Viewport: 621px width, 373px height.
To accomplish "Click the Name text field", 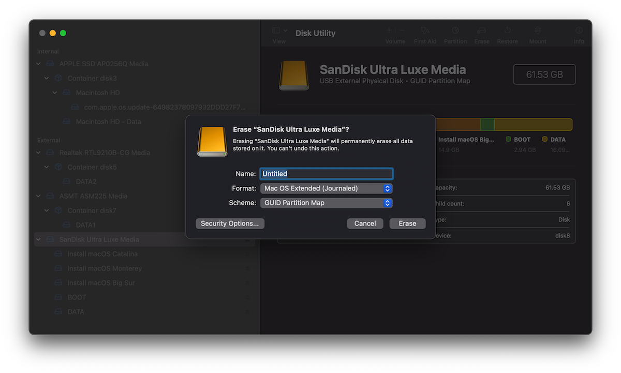I will 326,173.
